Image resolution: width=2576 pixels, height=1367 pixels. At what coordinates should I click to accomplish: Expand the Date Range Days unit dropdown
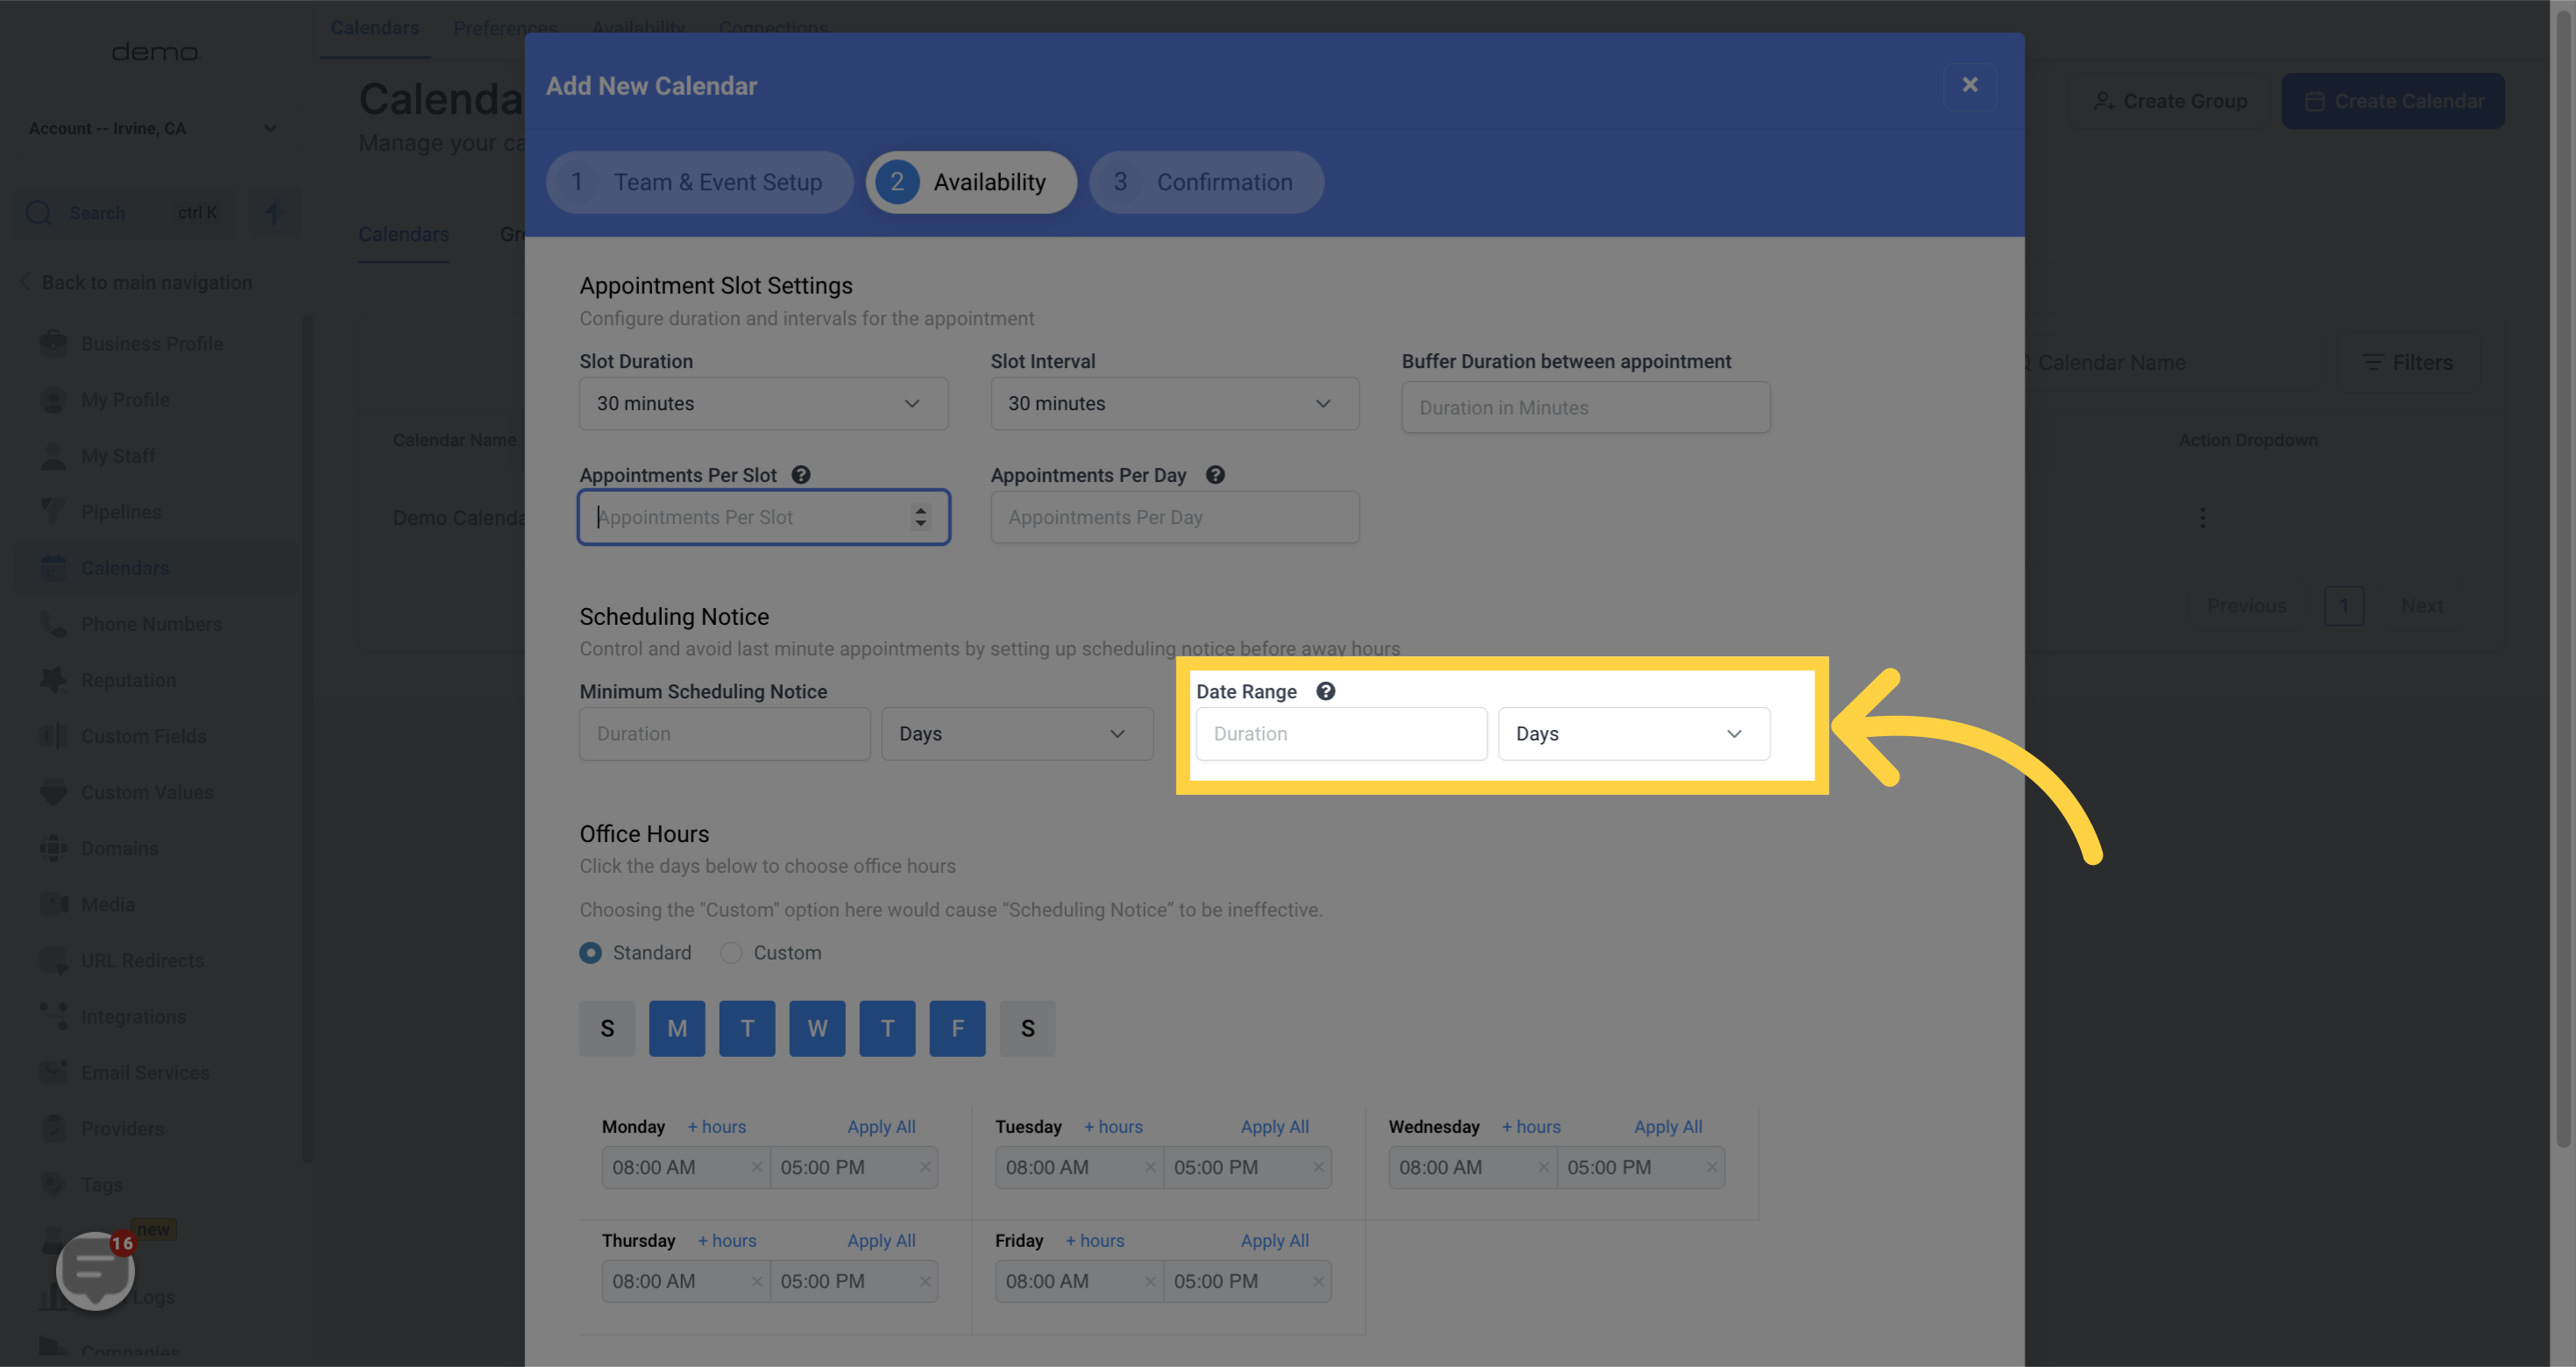(1633, 734)
